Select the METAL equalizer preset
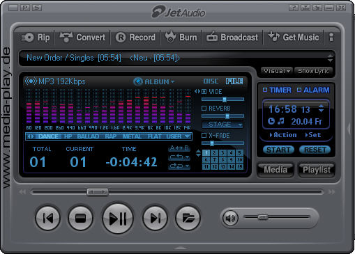 132,136
